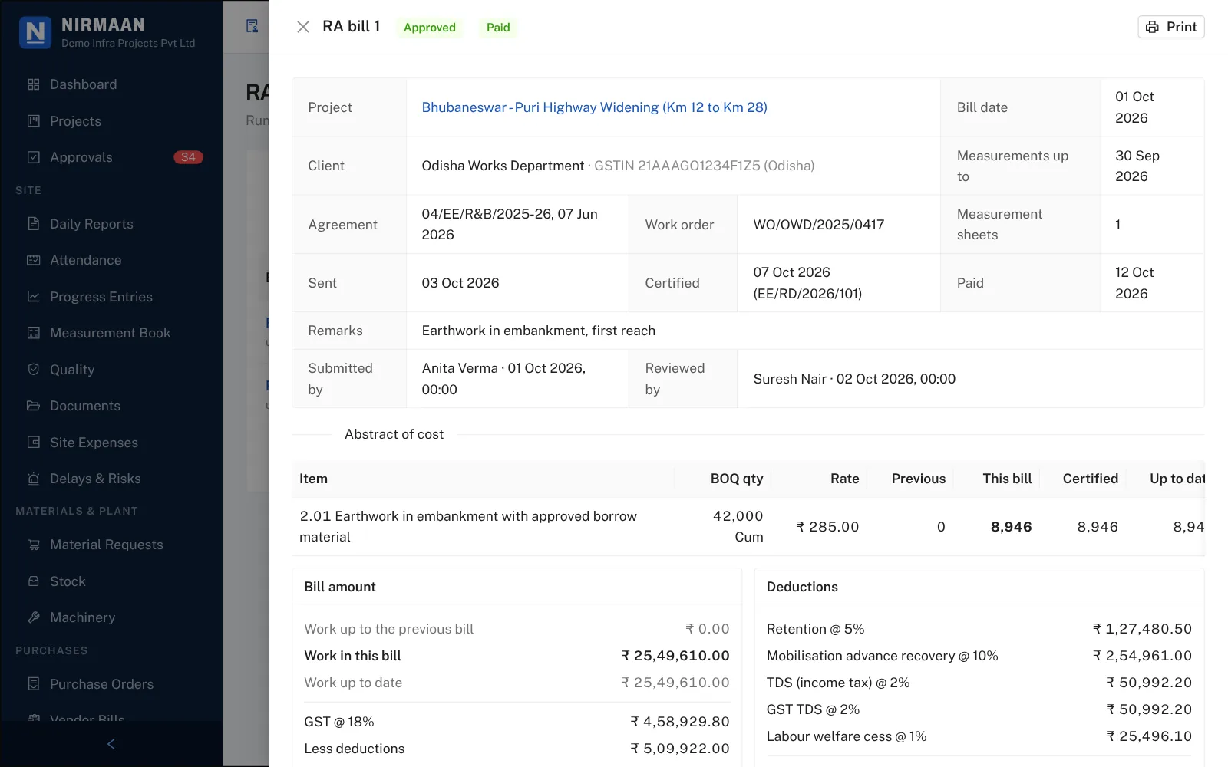Screen dimensions: 1228x767
Task: Open the Vendor Bills menu item
Action: pos(87,719)
